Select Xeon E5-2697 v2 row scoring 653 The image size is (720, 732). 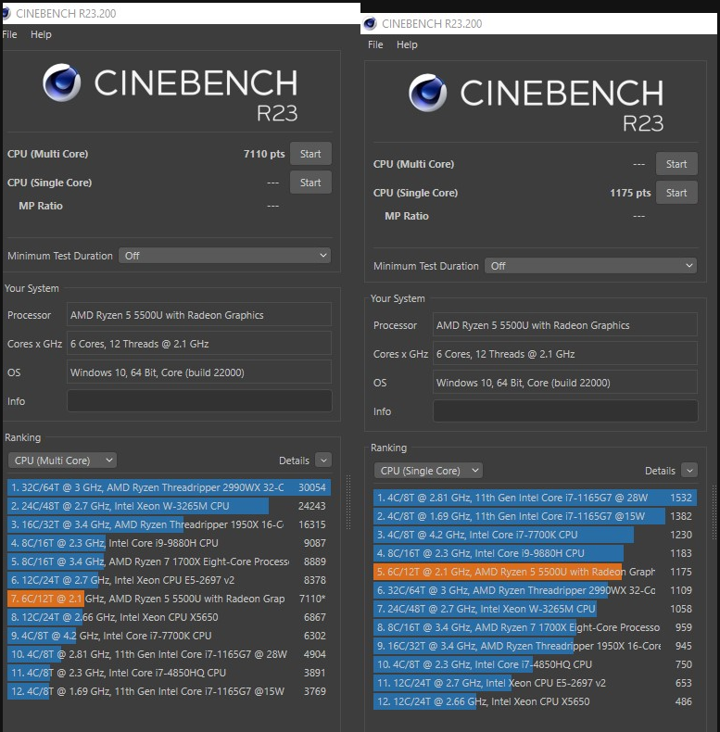(535, 683)
